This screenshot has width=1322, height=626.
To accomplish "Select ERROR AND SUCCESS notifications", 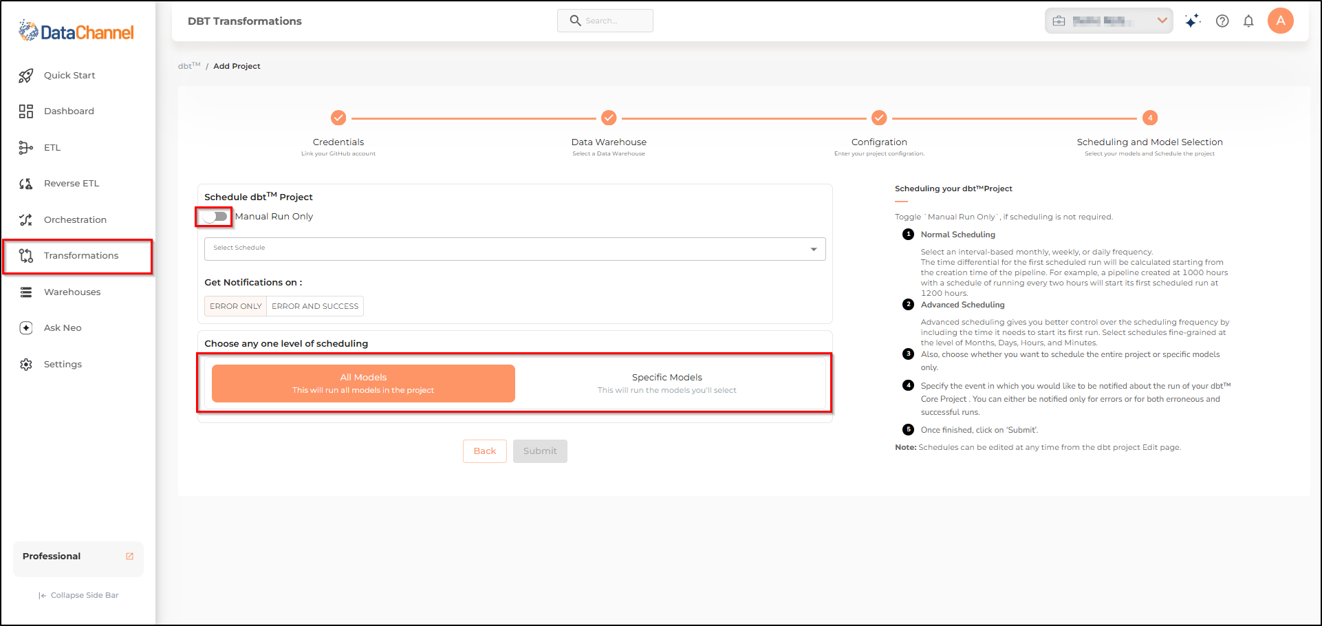I will click(315, 306).
